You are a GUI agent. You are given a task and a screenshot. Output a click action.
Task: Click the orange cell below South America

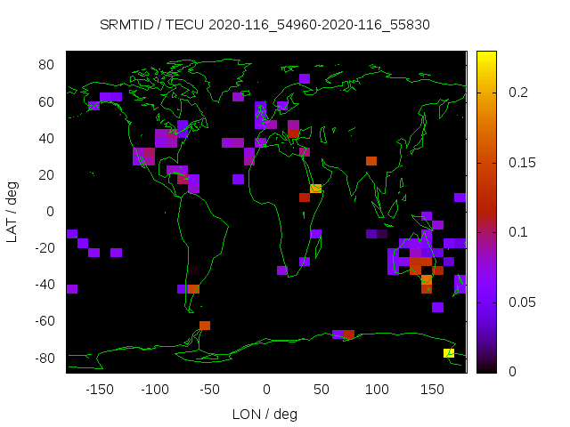click(205, 326)
